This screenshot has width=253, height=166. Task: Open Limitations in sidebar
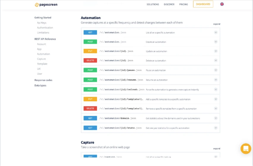43,32
